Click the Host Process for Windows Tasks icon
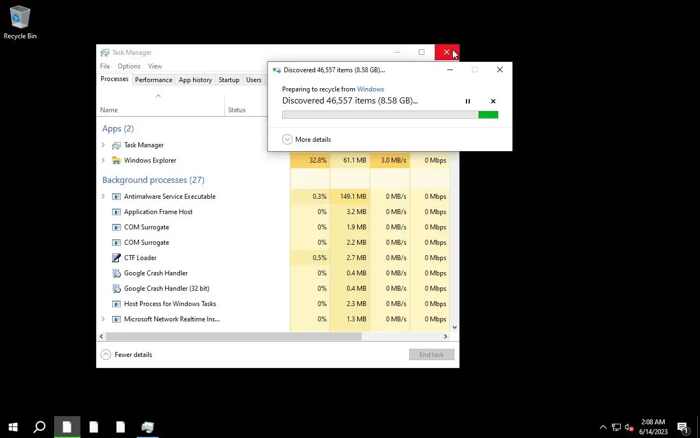700x438 pixels. (x=116, y=304)
